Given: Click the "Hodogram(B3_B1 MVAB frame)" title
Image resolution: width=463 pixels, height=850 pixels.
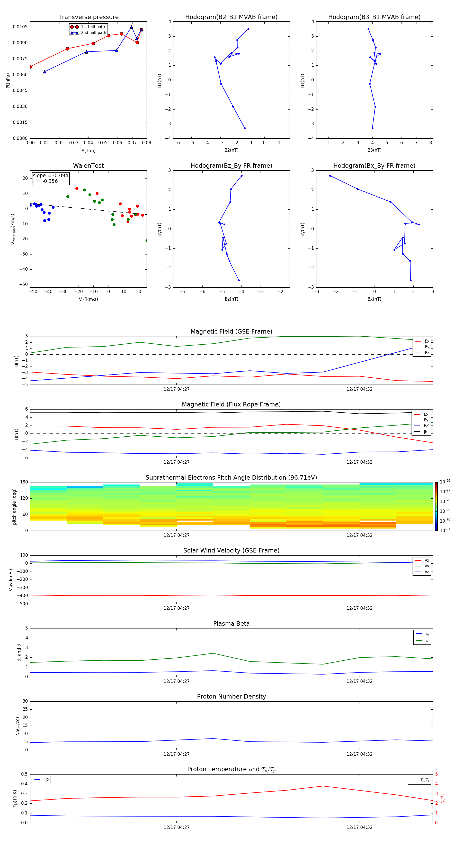Looking at the screenshot, I should click(374, 17).
